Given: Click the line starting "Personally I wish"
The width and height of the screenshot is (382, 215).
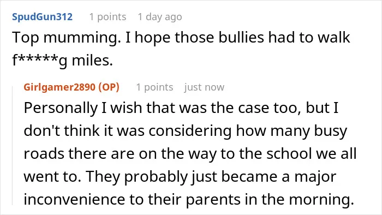Looking at the screenshot, I should coord(181,107).
